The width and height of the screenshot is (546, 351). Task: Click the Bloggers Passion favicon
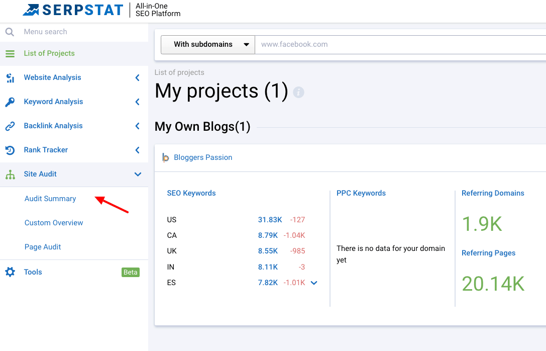pos(165,157)
